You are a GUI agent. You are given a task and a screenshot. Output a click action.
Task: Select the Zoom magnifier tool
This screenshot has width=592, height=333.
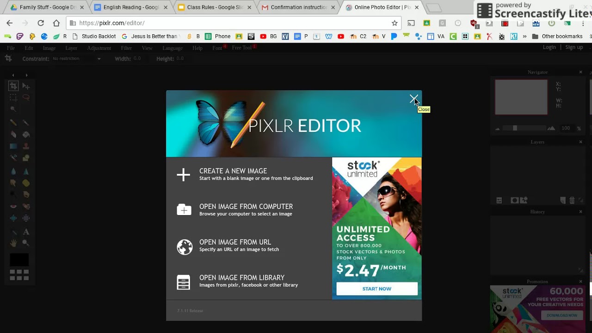26,243
